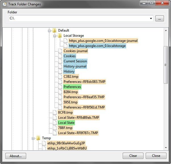171x164 pixels.
Task: Select the Current Session file
Action: 75,61
